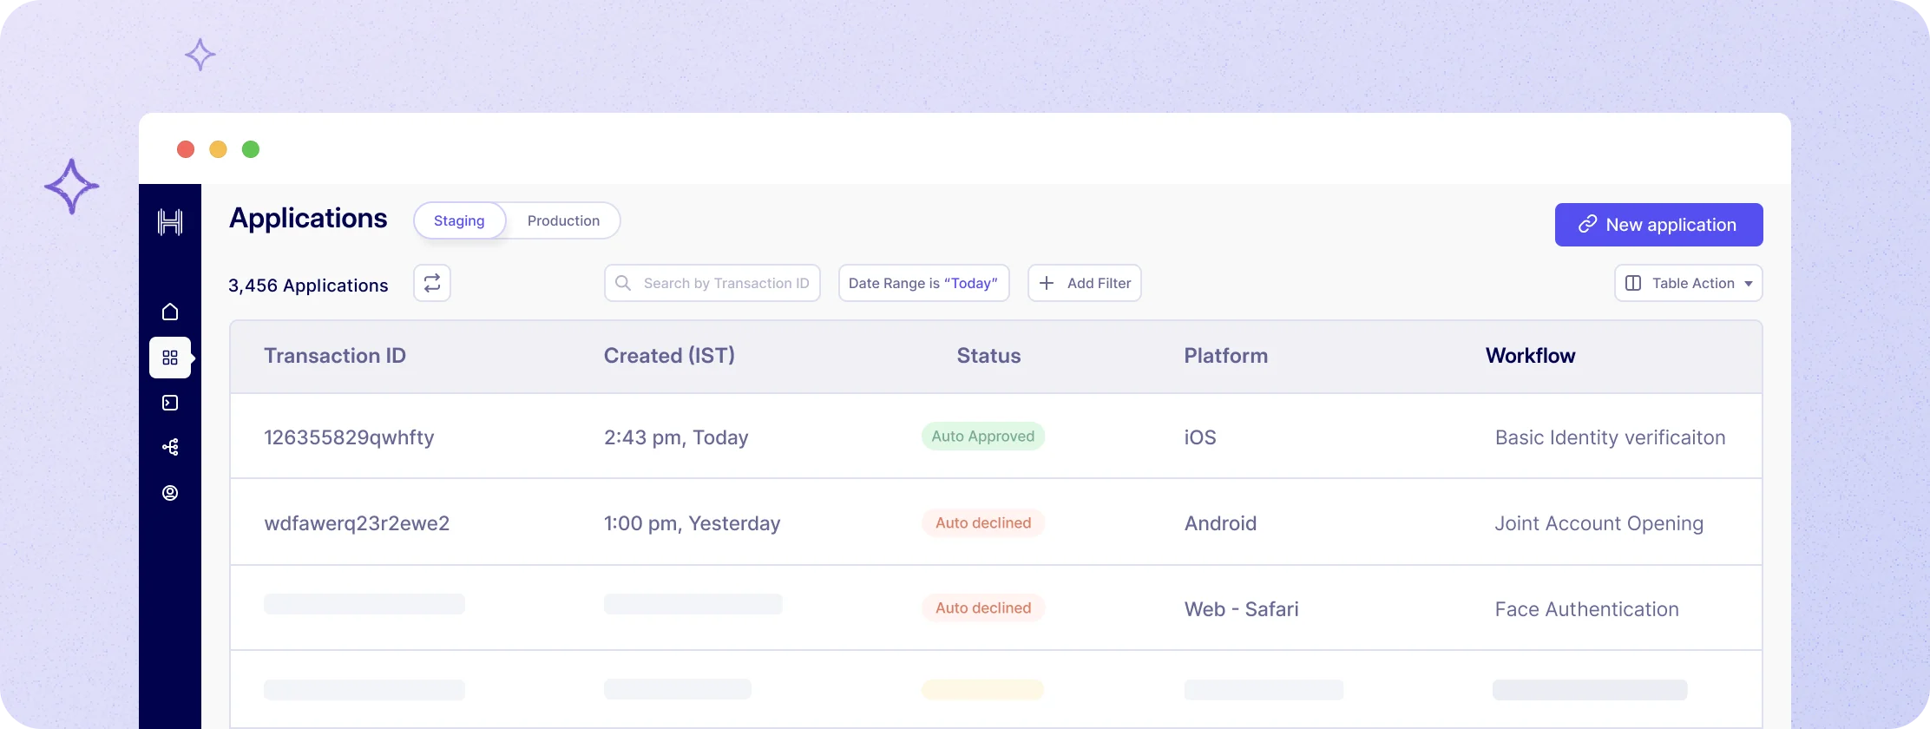Create a New application
Viewport: 1930px width, 729px height.
pyautogui.click(x=1658, y=225)
